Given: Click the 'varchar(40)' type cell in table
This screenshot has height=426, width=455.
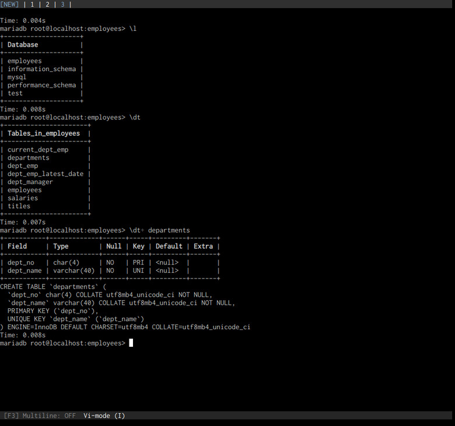Looking at the screenshot, I should (73, 270).
